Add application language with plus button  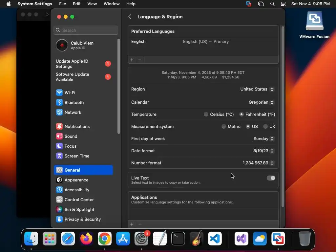(132, 224)
